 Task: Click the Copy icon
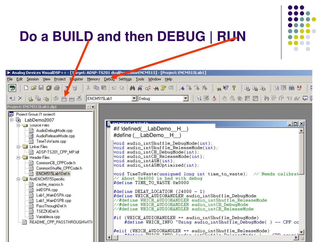[96, 88]
